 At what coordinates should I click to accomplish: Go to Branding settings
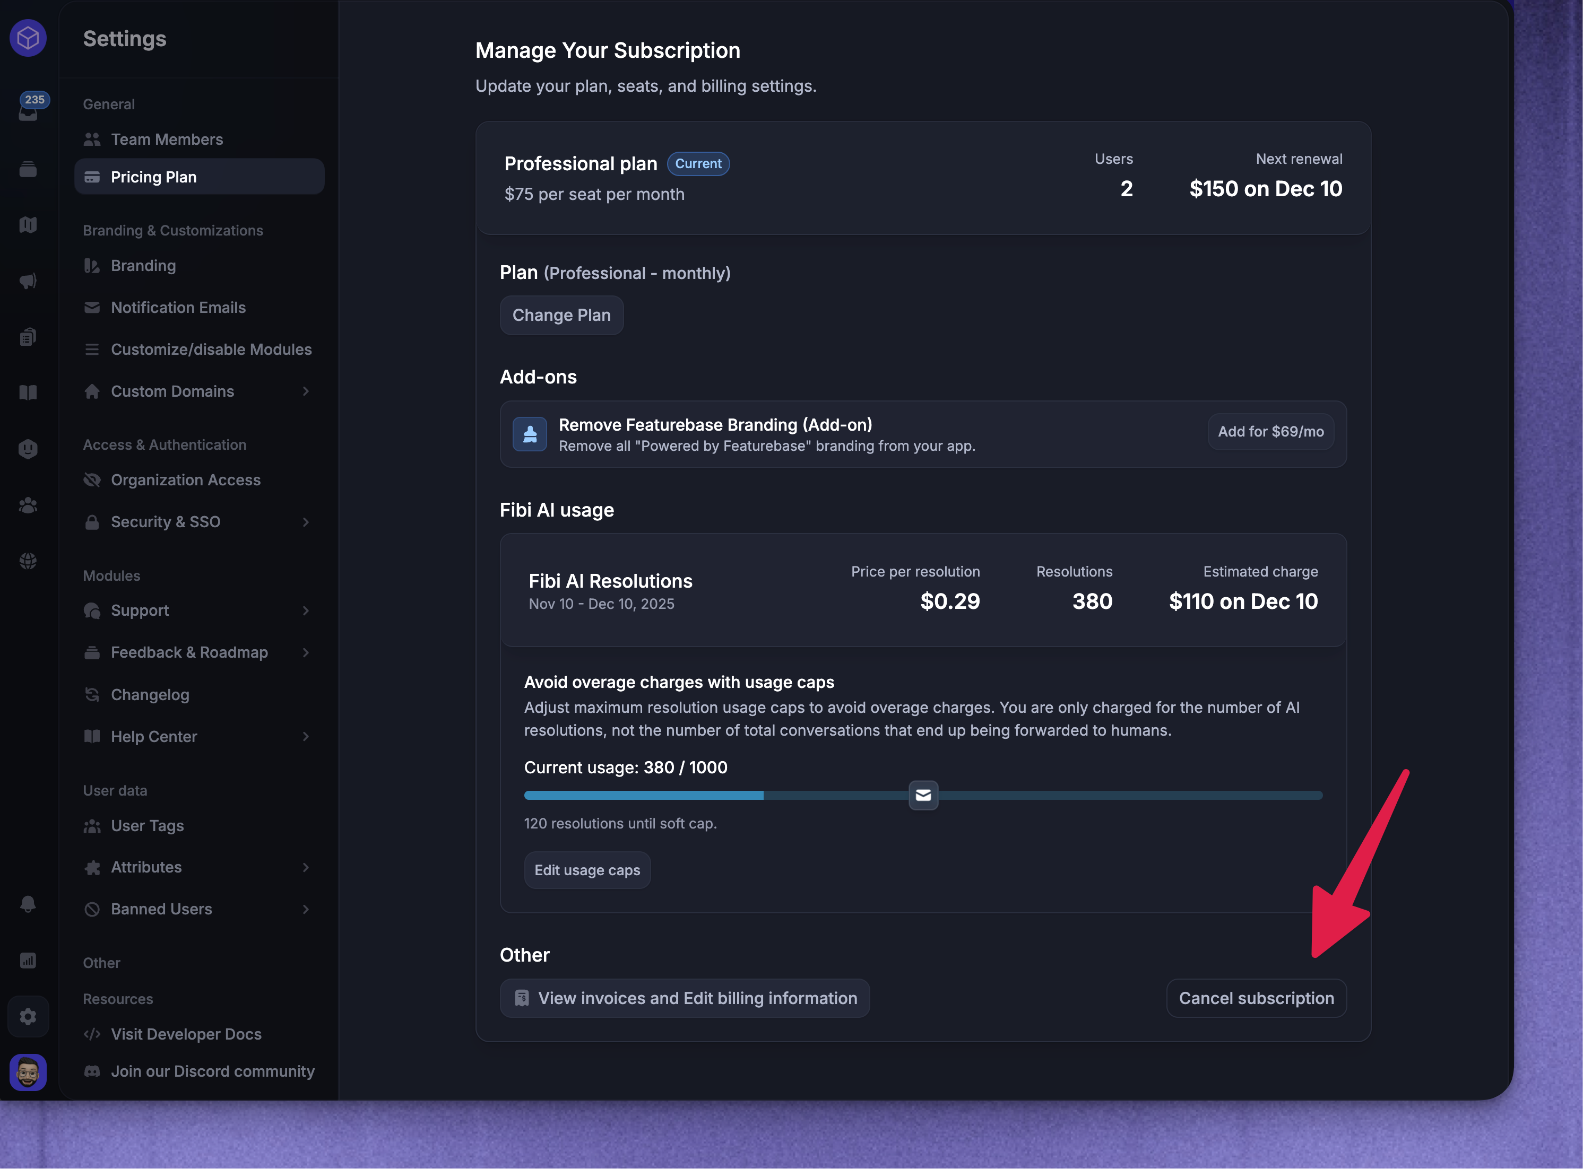click(199, 266)
